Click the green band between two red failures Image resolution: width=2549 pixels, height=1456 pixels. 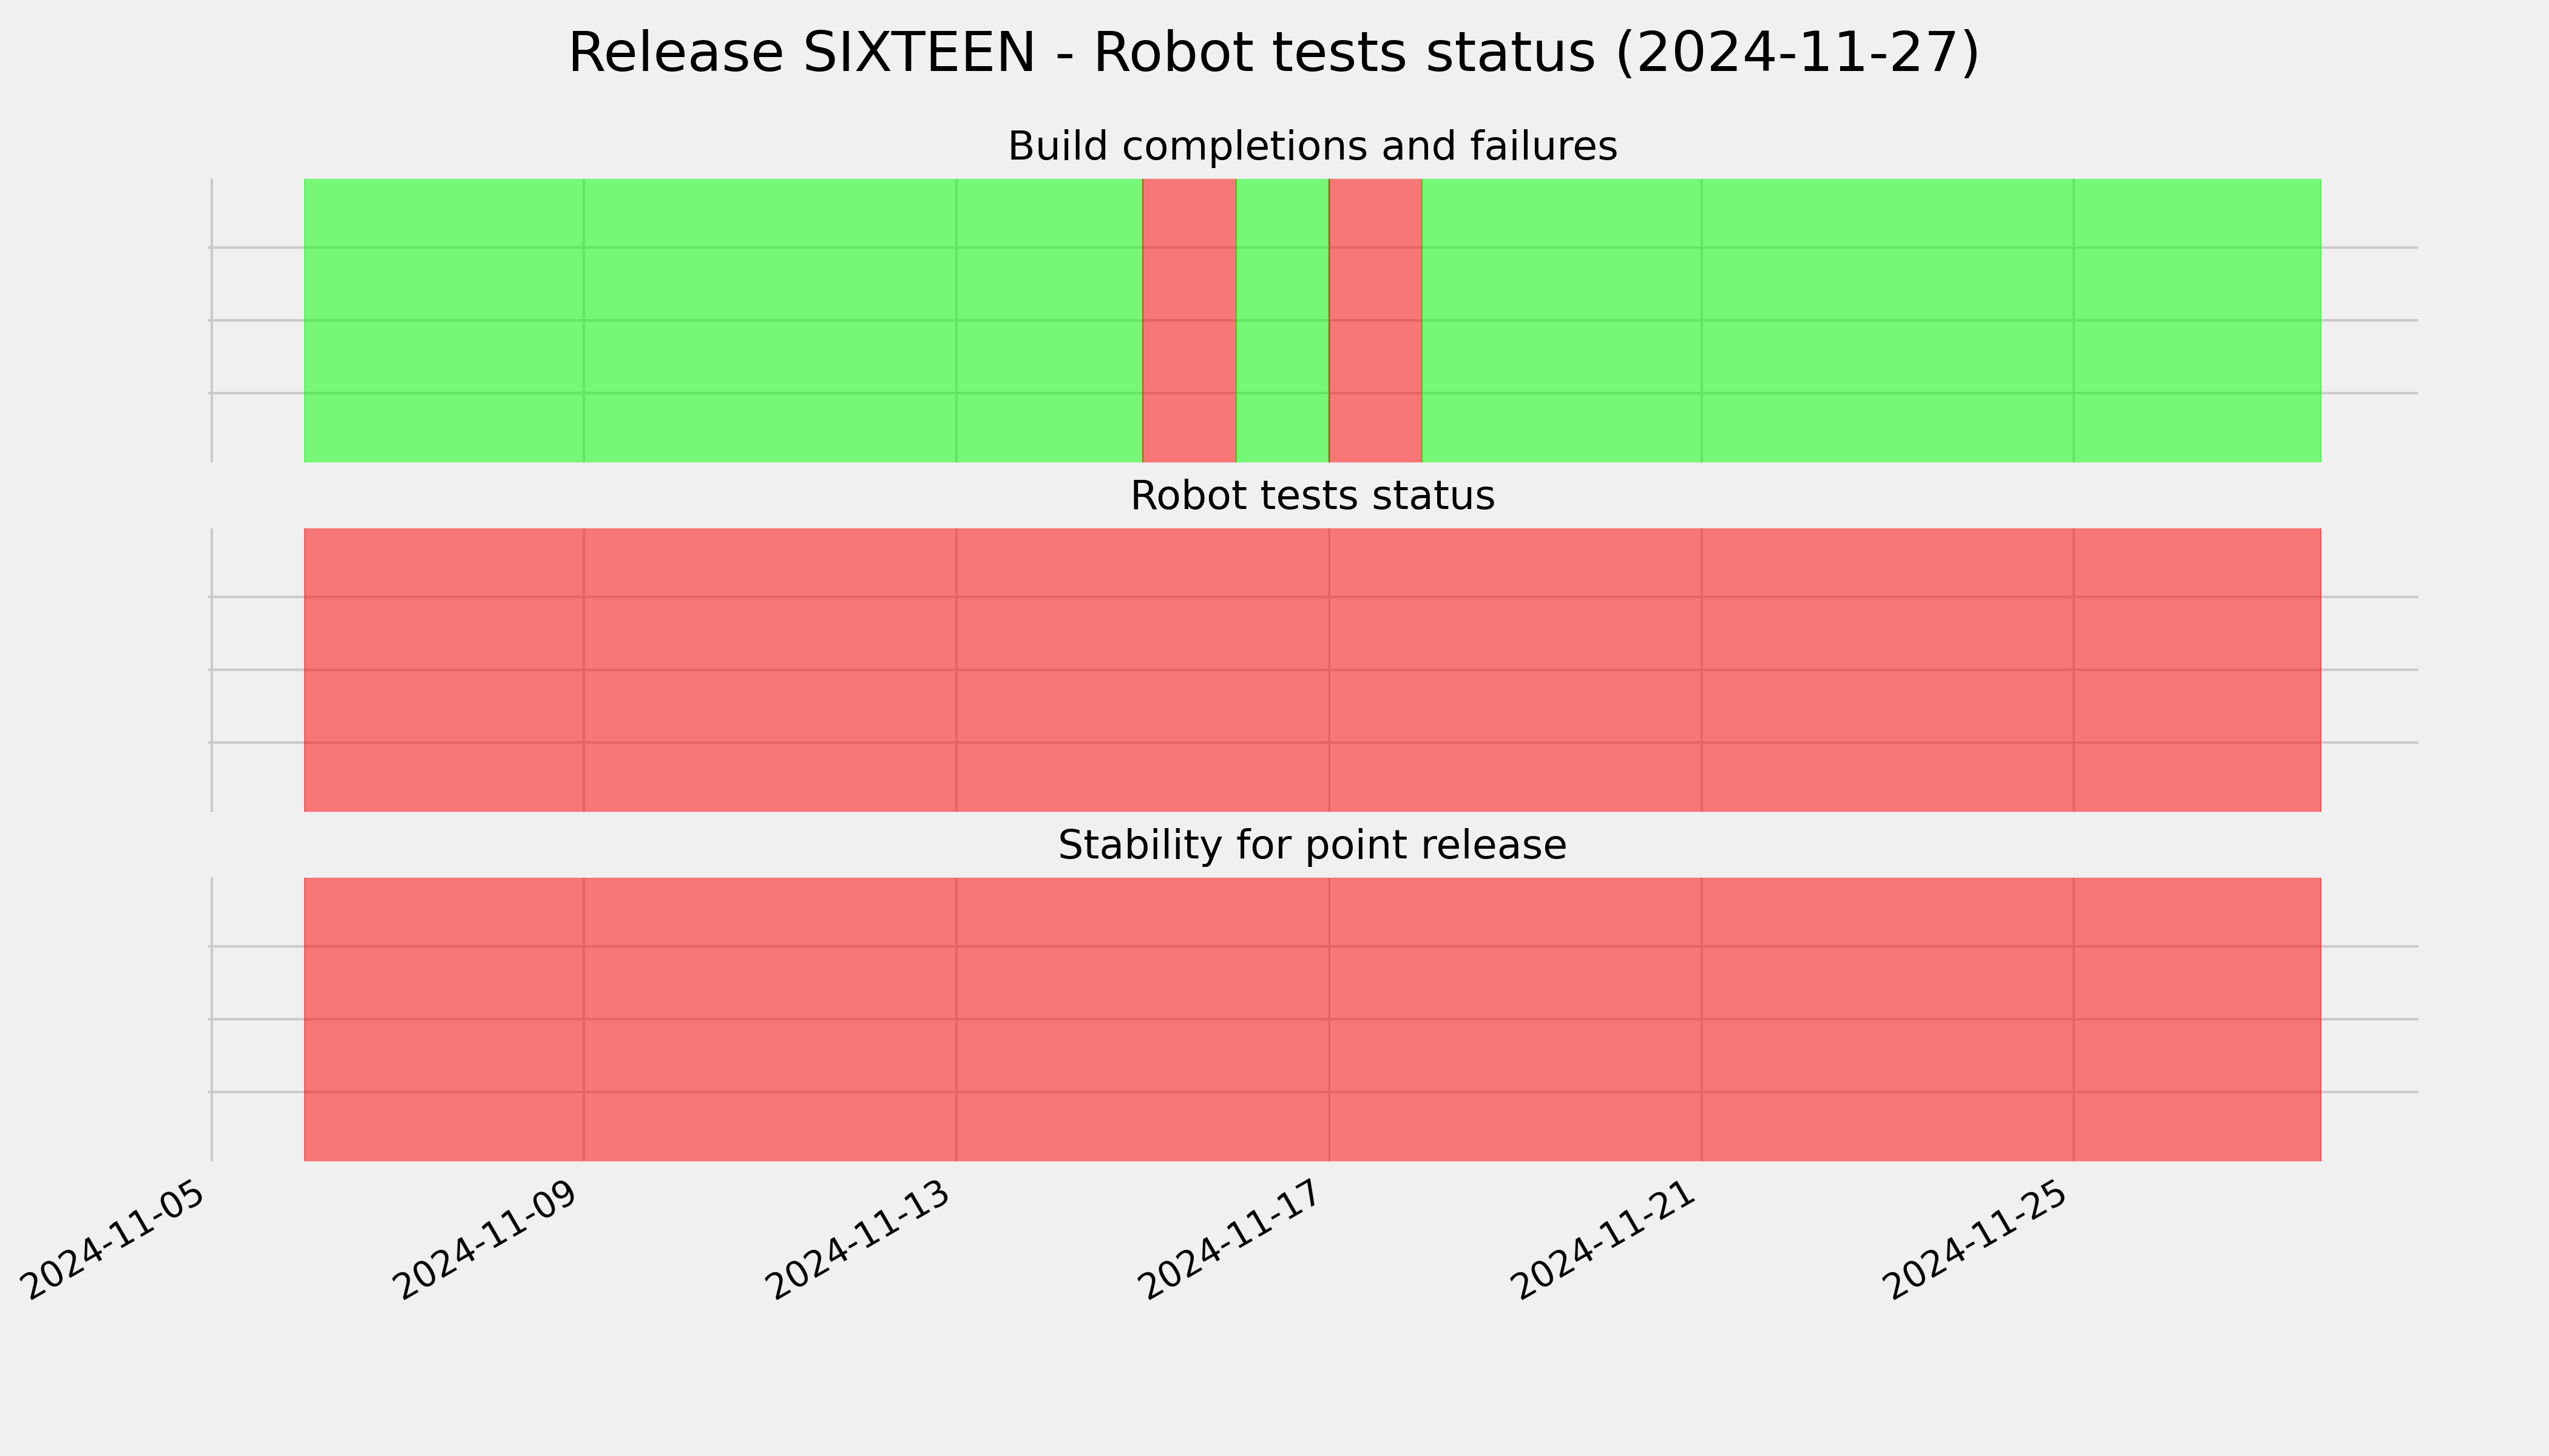(x=1282, y=320)
